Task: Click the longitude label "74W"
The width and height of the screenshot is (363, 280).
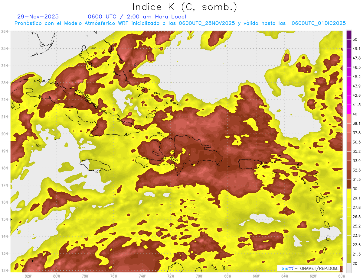Action: click(142, 276)
